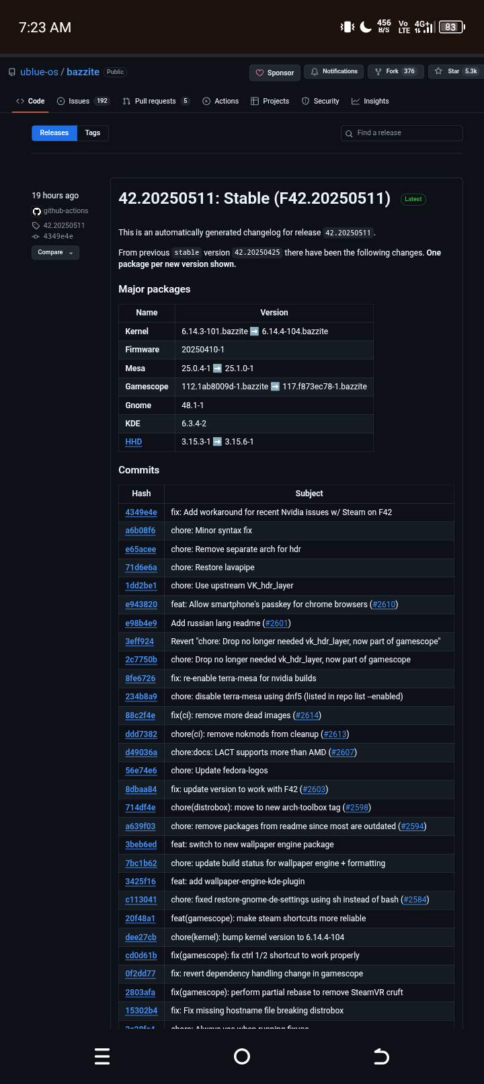Image resolution: width=484 pixels, height=1084 pixels.
Task: Open commit hash dee27cb
Action: coord(141,937)
